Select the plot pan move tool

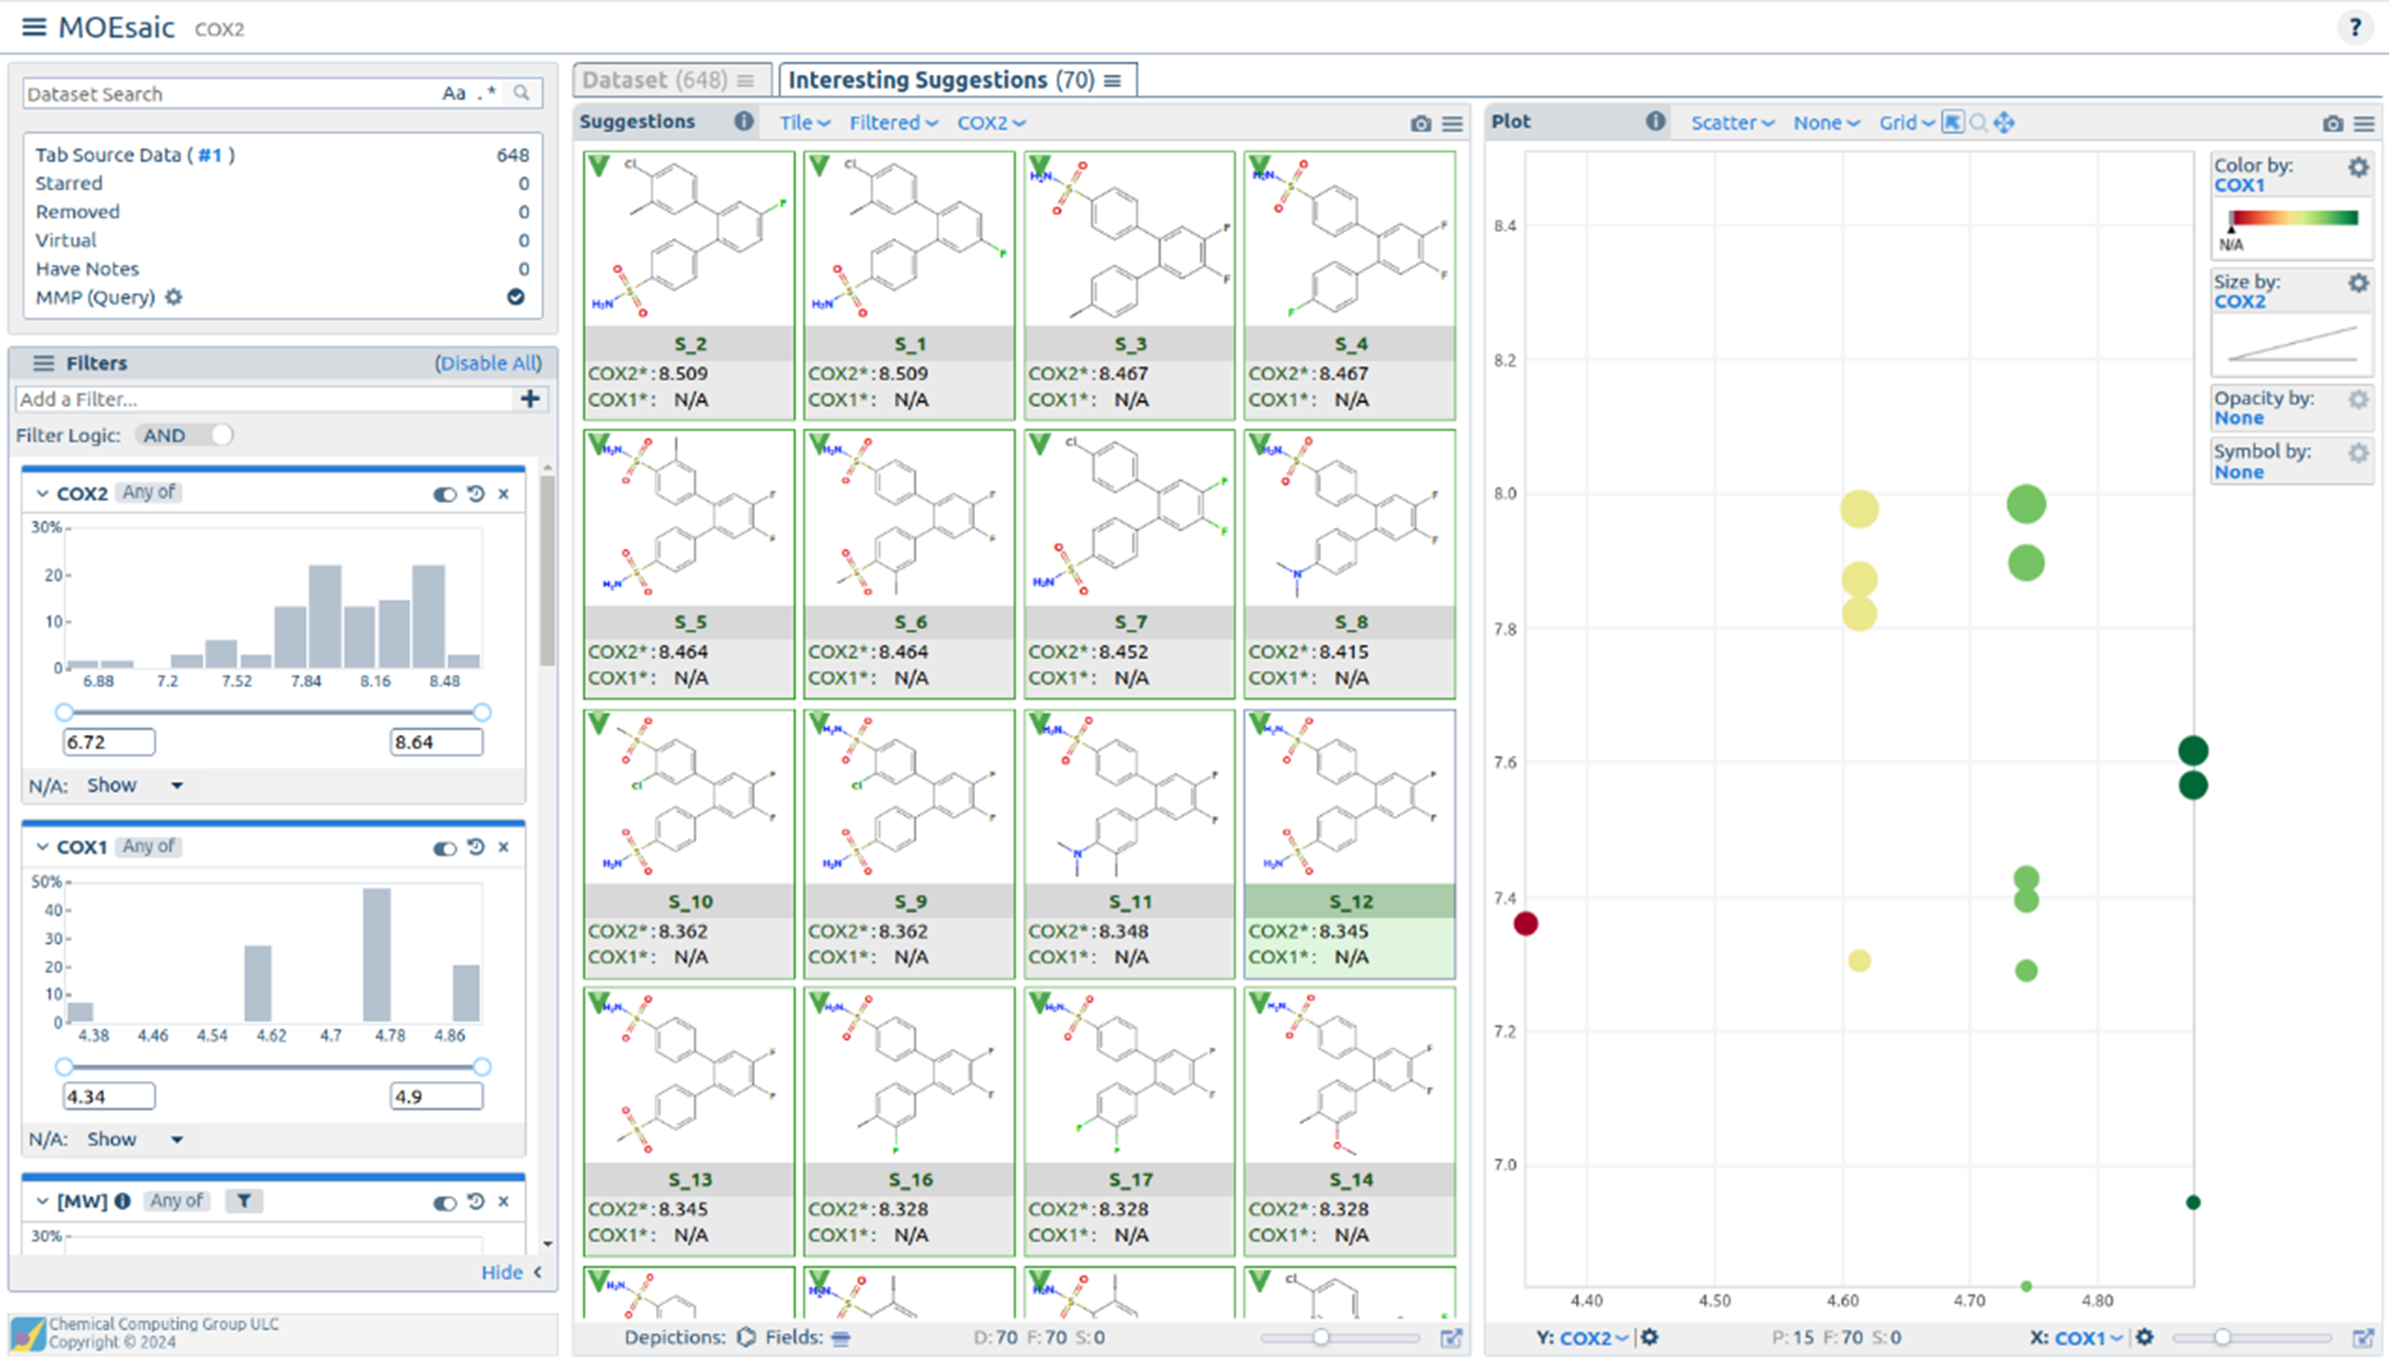[2003, 122]
